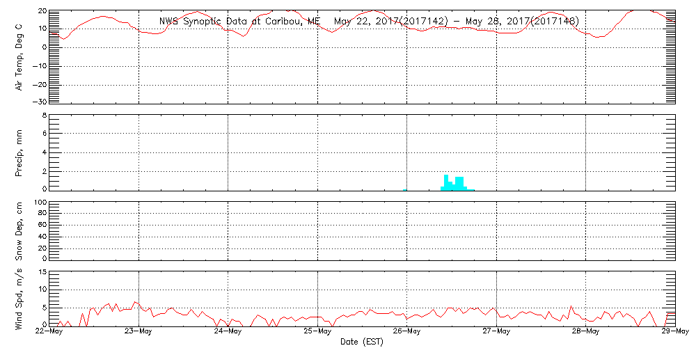This screenshot has height=348, width=696.
Task: Select the 29-May date tick label
Action: pos(674,332)
